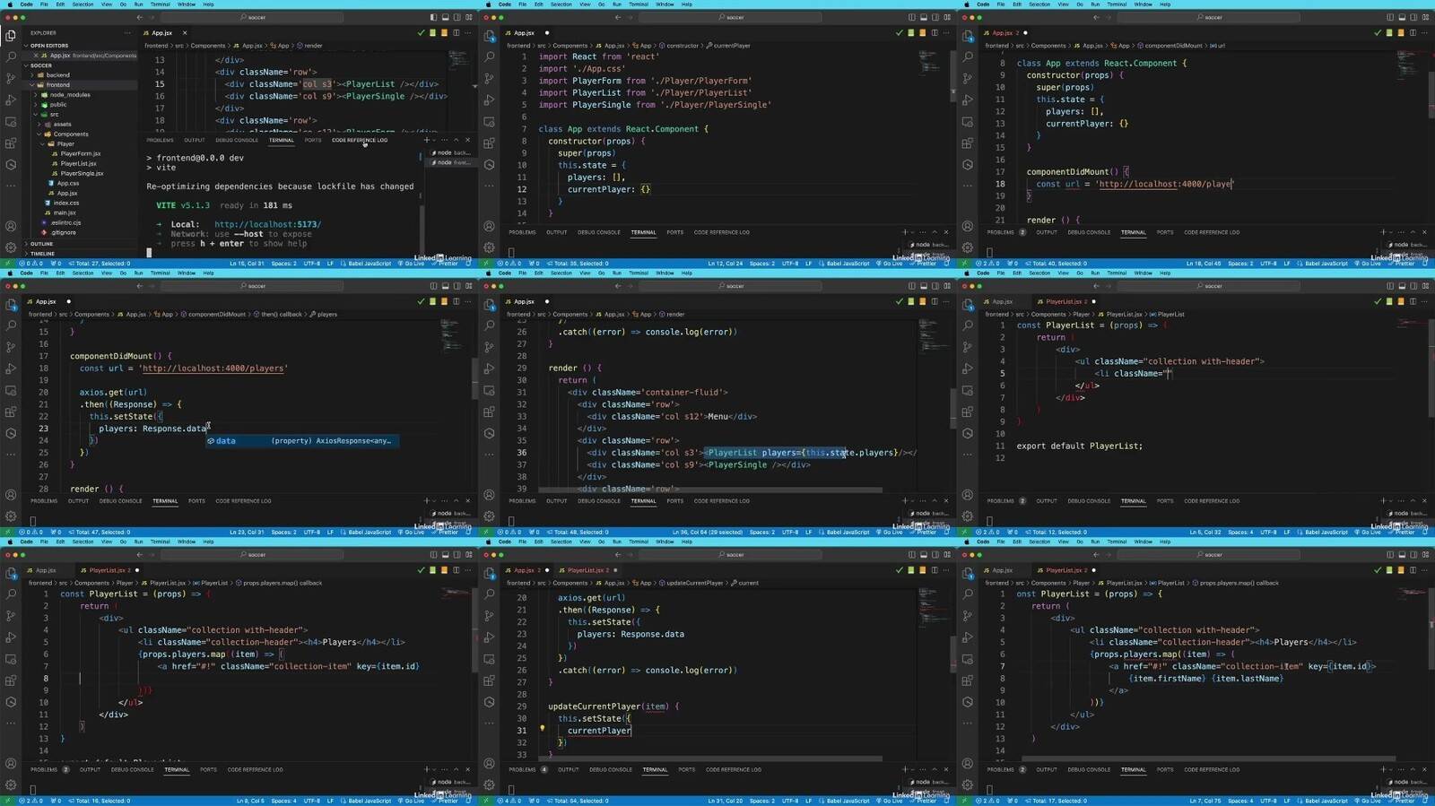Open the Accounts icon in top-left window
This screenshot has width=1435, height=806.
(x=11, y=226)
